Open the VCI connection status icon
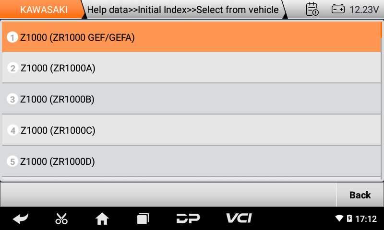The height and width of the screenshot is (230, 384). 239,218
